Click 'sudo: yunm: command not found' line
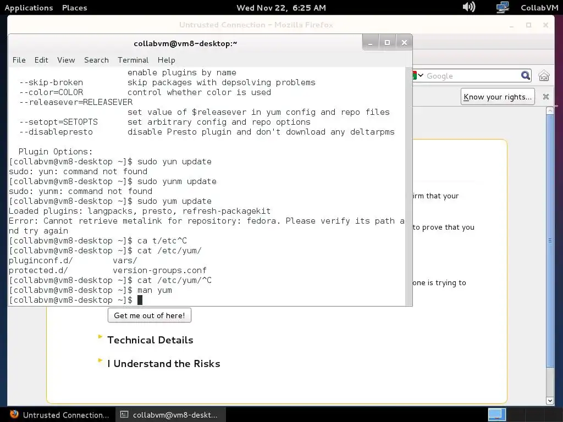The height and width of the screenshot is (422, 563). [80, 191]
